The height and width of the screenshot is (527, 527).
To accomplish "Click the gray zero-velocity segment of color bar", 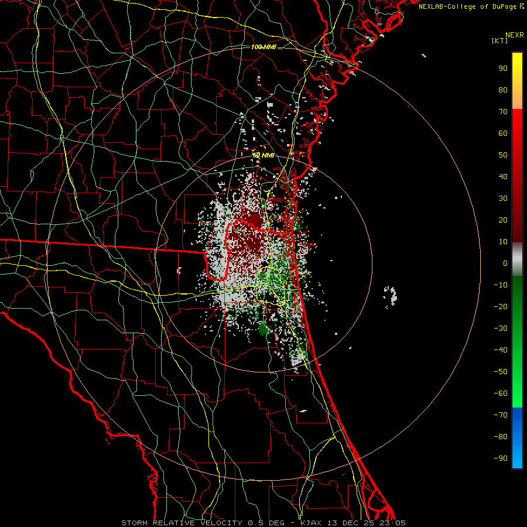I will 517,259.
